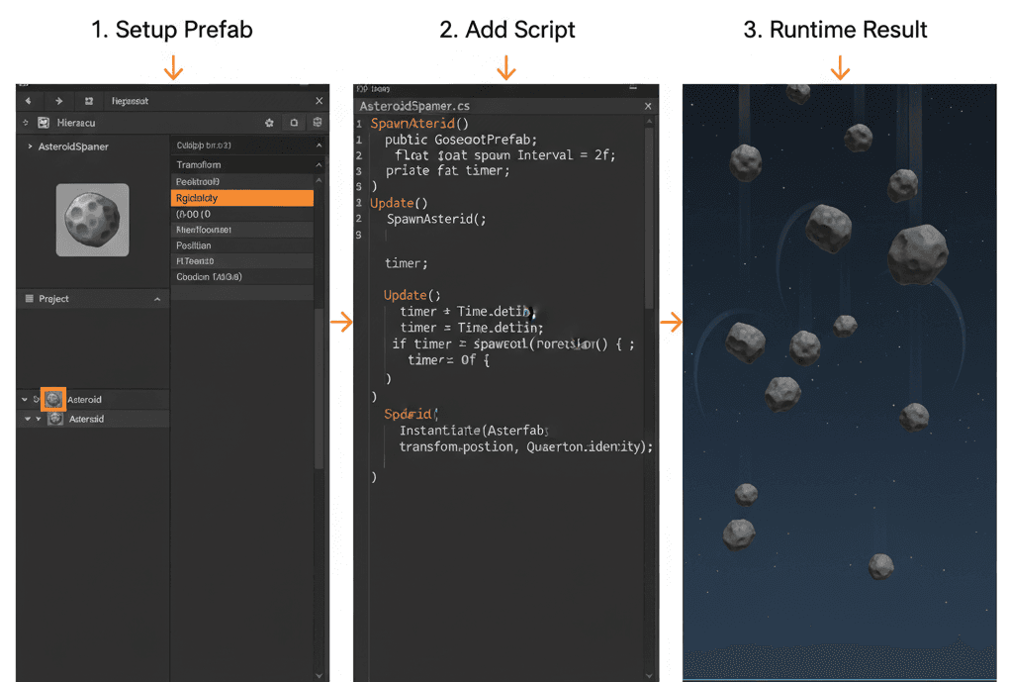Viewport: 1009px width, 682px height.
Task: Click the rightmost icon in the Inspector header
Action: 317,123
